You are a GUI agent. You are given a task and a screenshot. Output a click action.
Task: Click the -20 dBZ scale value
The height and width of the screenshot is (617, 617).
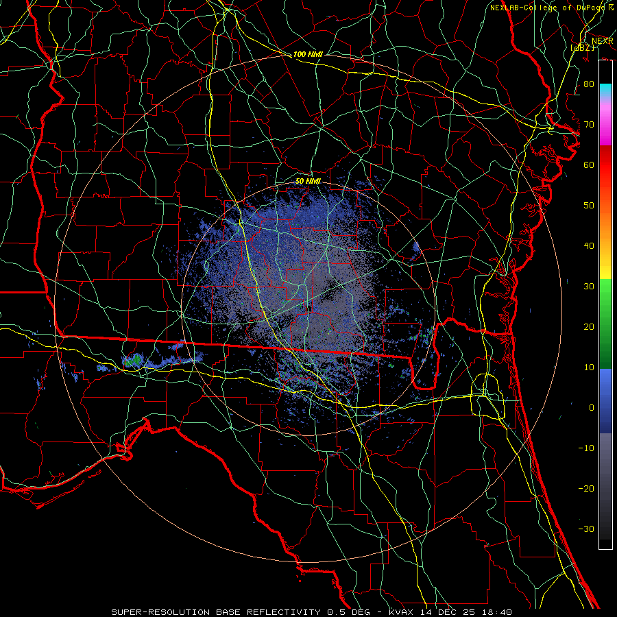pos(586,488)
